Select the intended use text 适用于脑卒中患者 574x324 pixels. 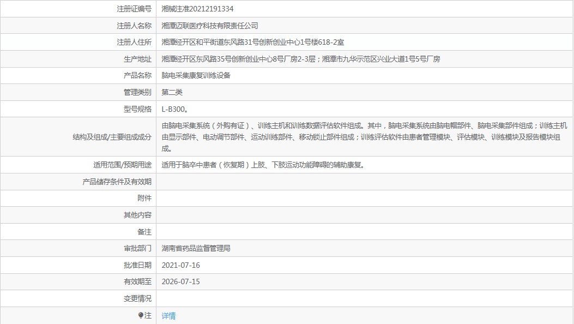264,165
